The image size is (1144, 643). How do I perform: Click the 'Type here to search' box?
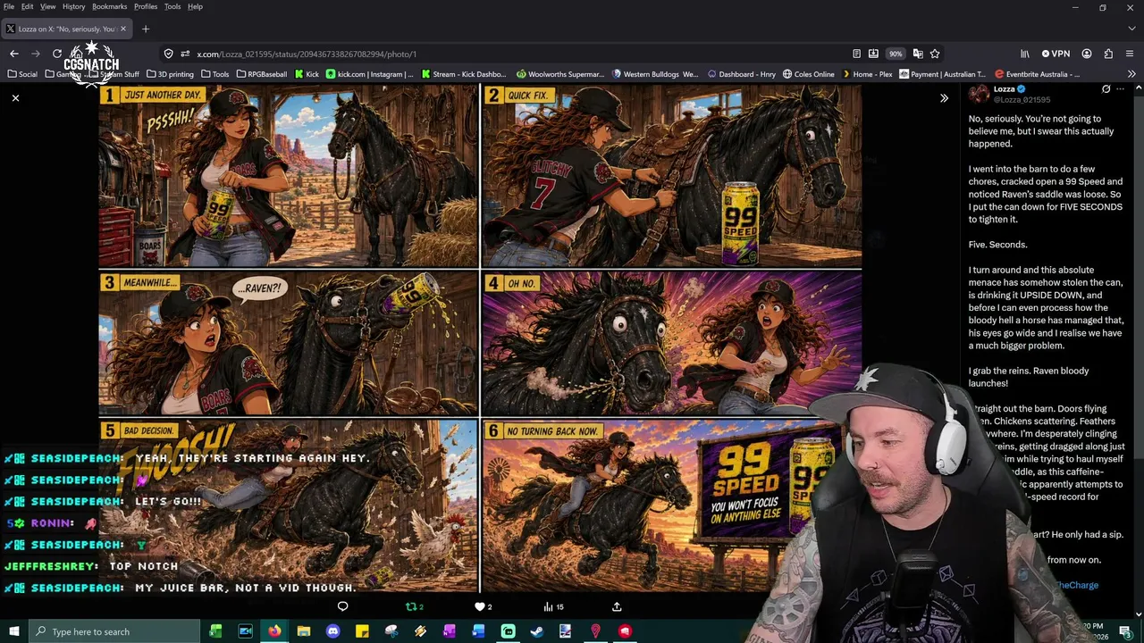tap(114, 631)
